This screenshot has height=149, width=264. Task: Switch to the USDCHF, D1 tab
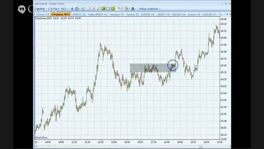pyautogui.click(x=79, y=14)
